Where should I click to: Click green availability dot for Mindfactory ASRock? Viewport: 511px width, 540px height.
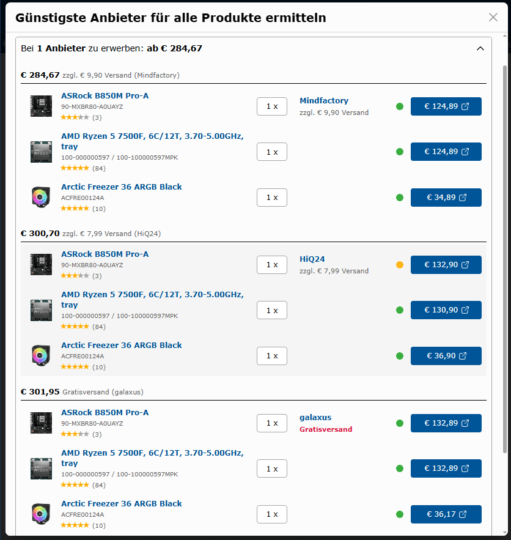400,106
